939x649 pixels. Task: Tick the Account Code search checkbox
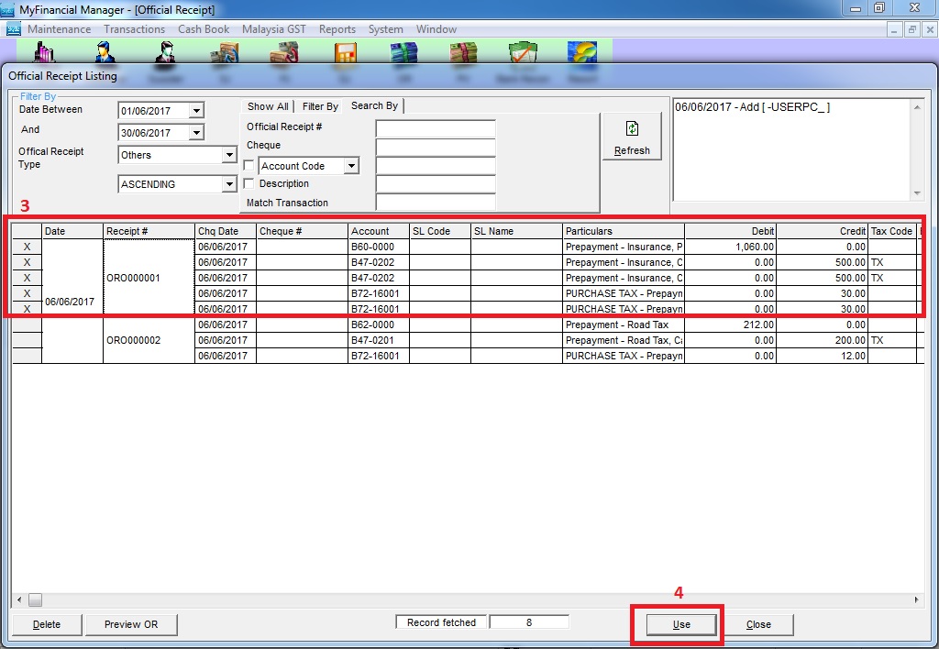(249, 166)
